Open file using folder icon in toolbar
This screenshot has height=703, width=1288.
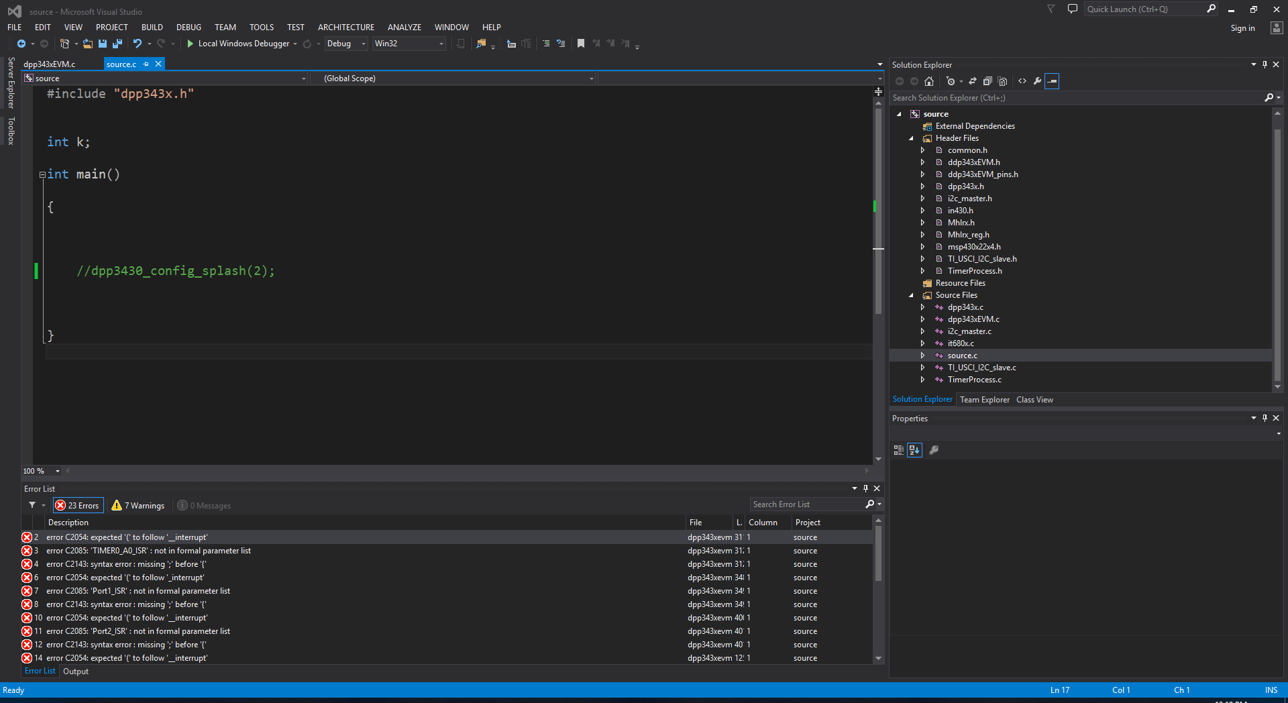(87, 44)
